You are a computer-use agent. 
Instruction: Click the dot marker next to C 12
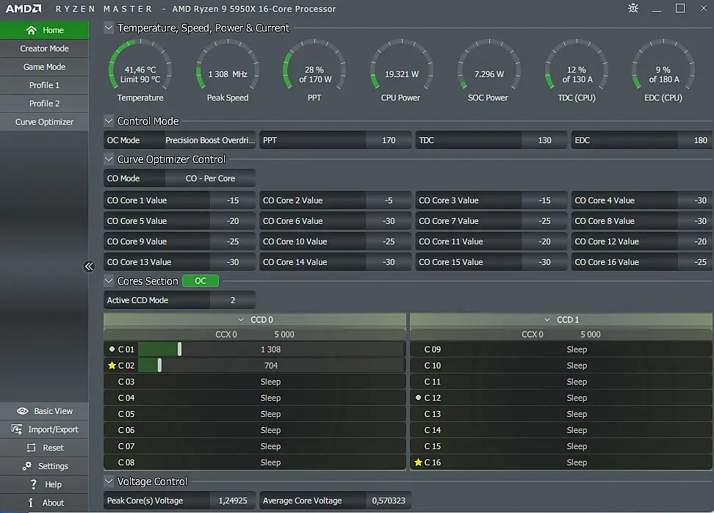point(418,398)
